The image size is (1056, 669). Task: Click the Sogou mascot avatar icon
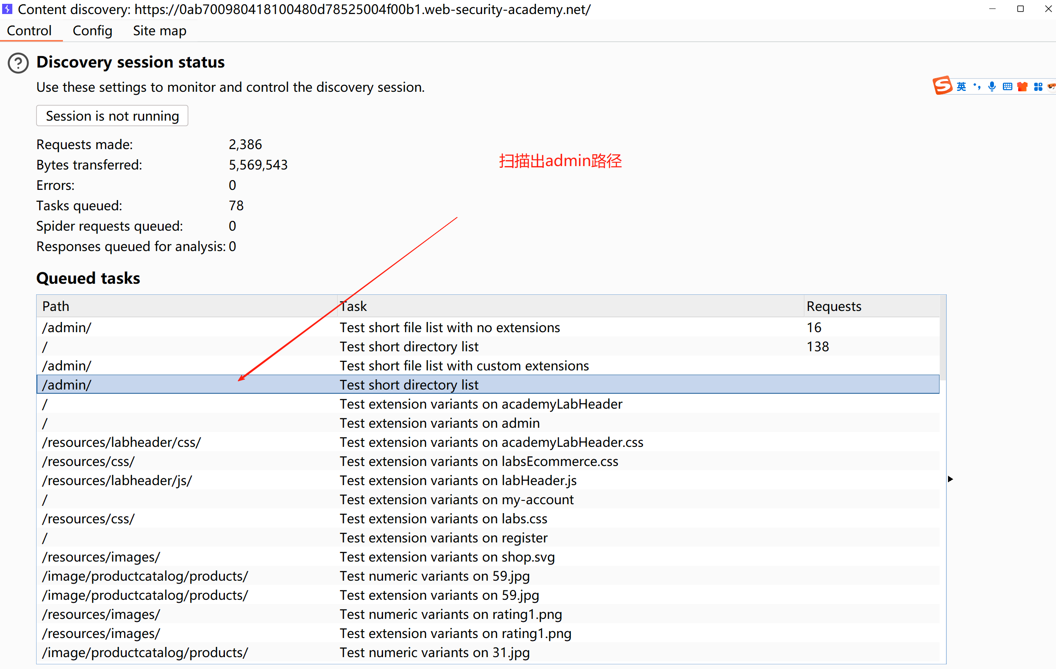coord(1052,87)
